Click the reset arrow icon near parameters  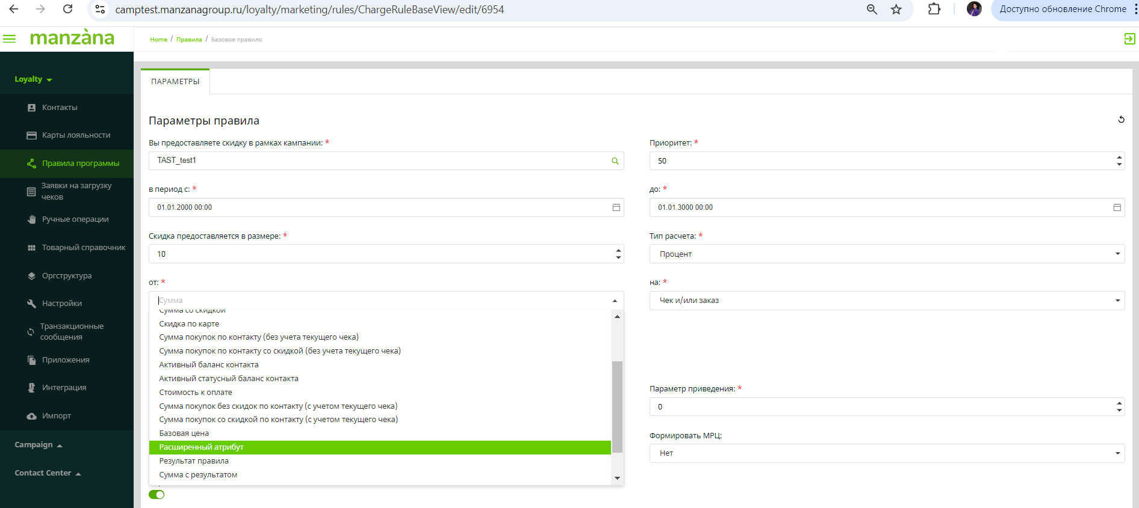point(1121,120)
